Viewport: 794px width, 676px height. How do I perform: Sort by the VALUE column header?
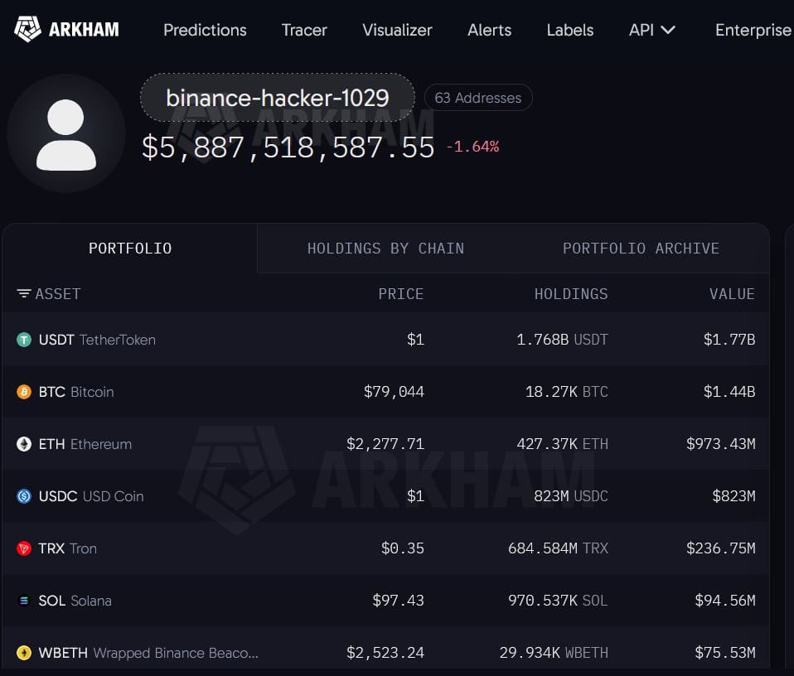coord(732,293)
